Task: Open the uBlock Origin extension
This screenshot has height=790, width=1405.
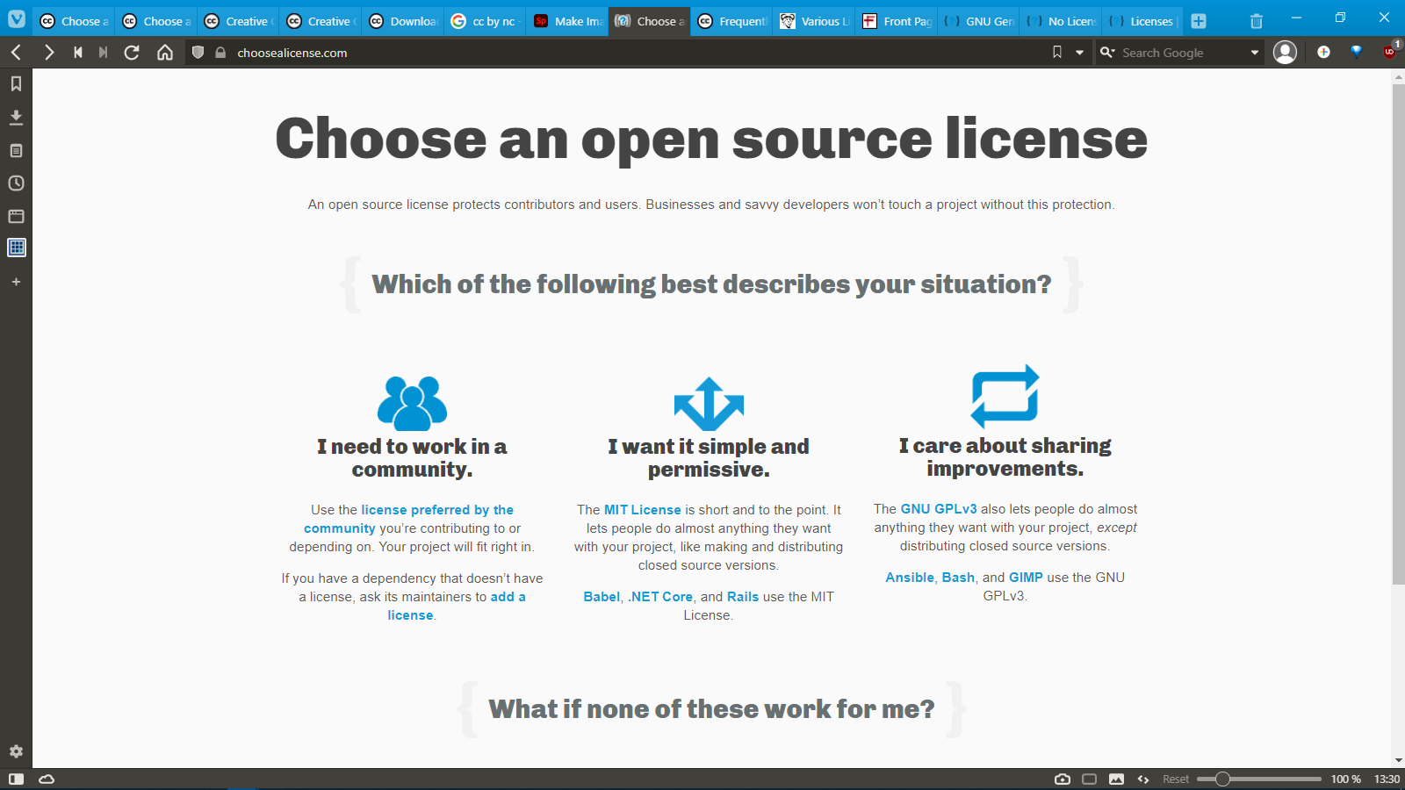Action: 1389,52
